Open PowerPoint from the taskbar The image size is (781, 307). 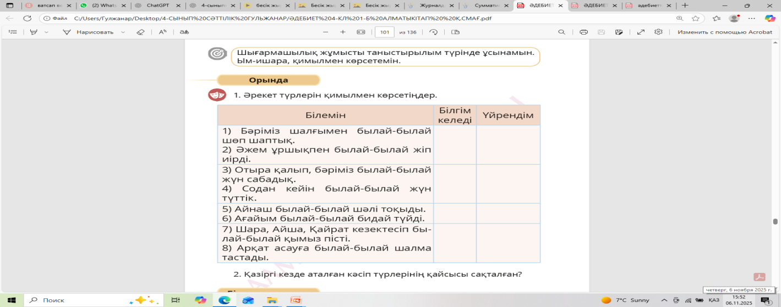[296, 300]
